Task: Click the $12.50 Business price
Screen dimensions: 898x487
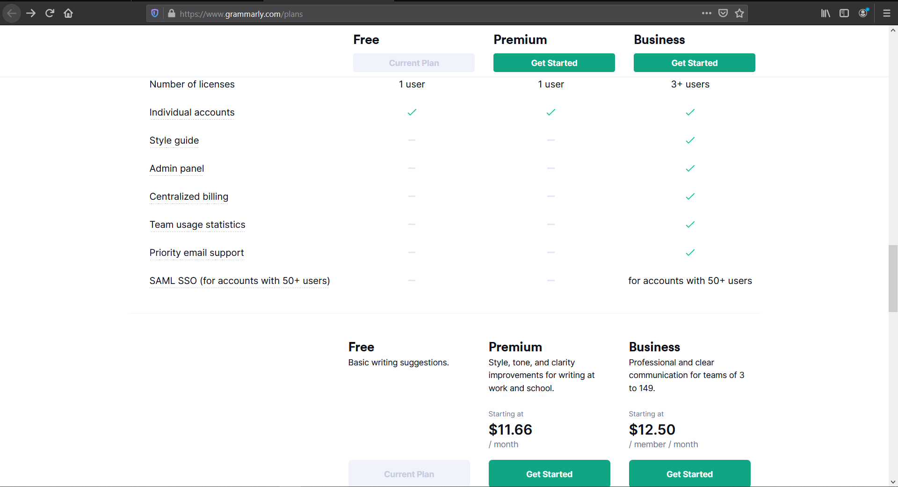Action: click(652, 429)
